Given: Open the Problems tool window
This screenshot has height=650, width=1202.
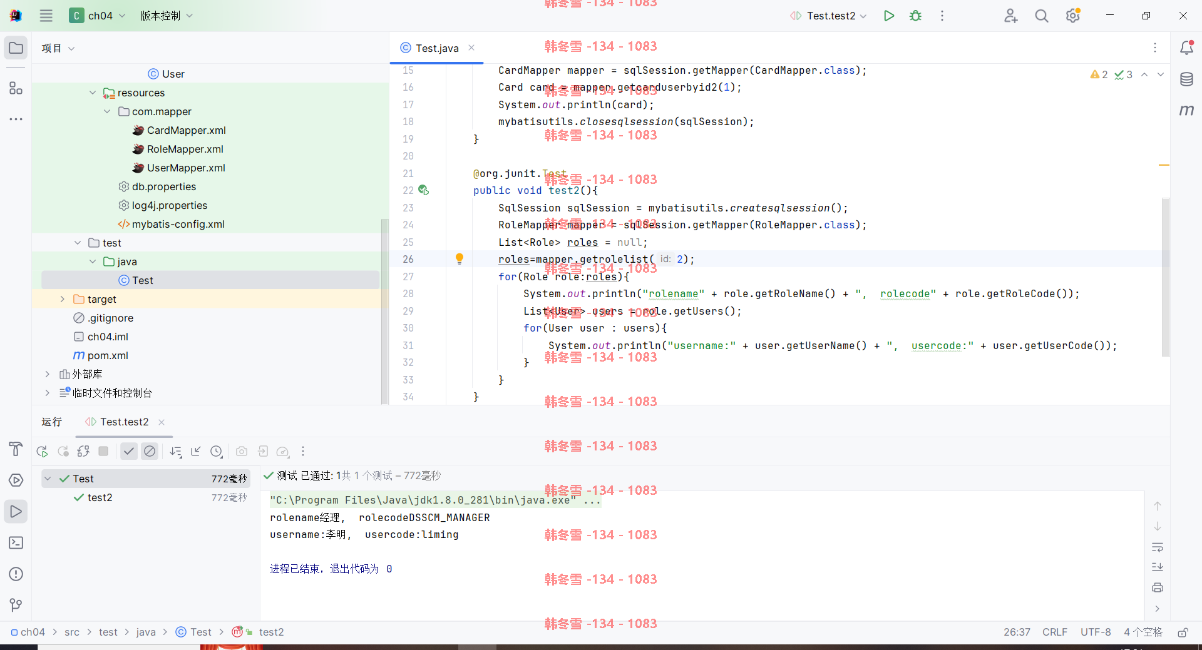Looking at the screenshot, I should (x=16, y=574).
